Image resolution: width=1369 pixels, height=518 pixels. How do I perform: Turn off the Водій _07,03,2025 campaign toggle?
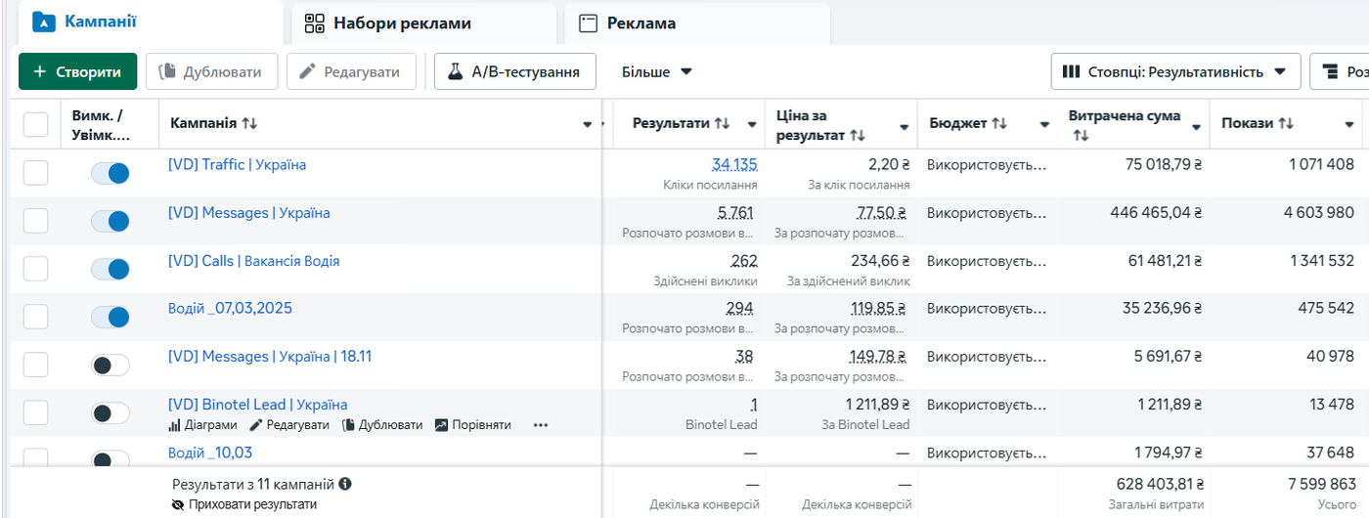[x=110, y=317]
